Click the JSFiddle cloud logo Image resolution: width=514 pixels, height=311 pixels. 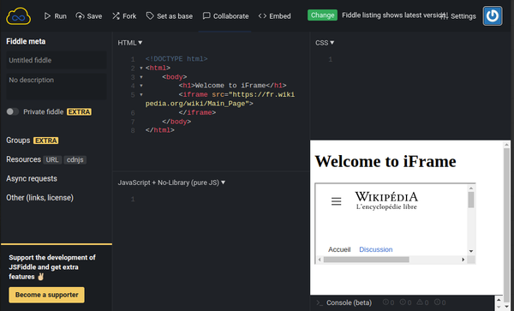18,16
